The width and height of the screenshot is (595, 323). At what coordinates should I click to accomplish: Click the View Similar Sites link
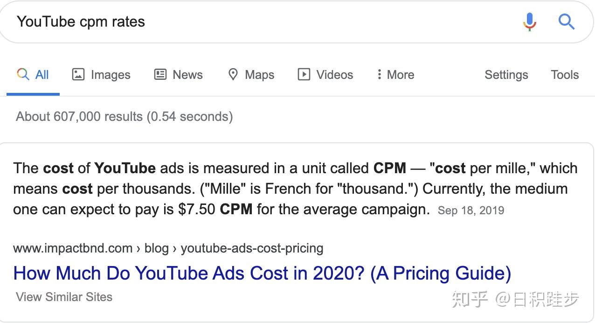coord(64,297)
